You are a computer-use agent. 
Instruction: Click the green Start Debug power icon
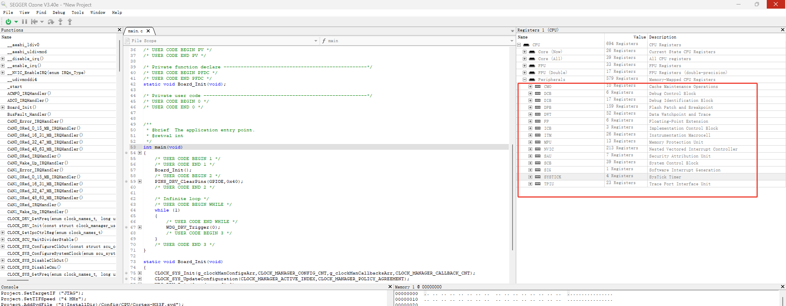click(x=8, y=22)
